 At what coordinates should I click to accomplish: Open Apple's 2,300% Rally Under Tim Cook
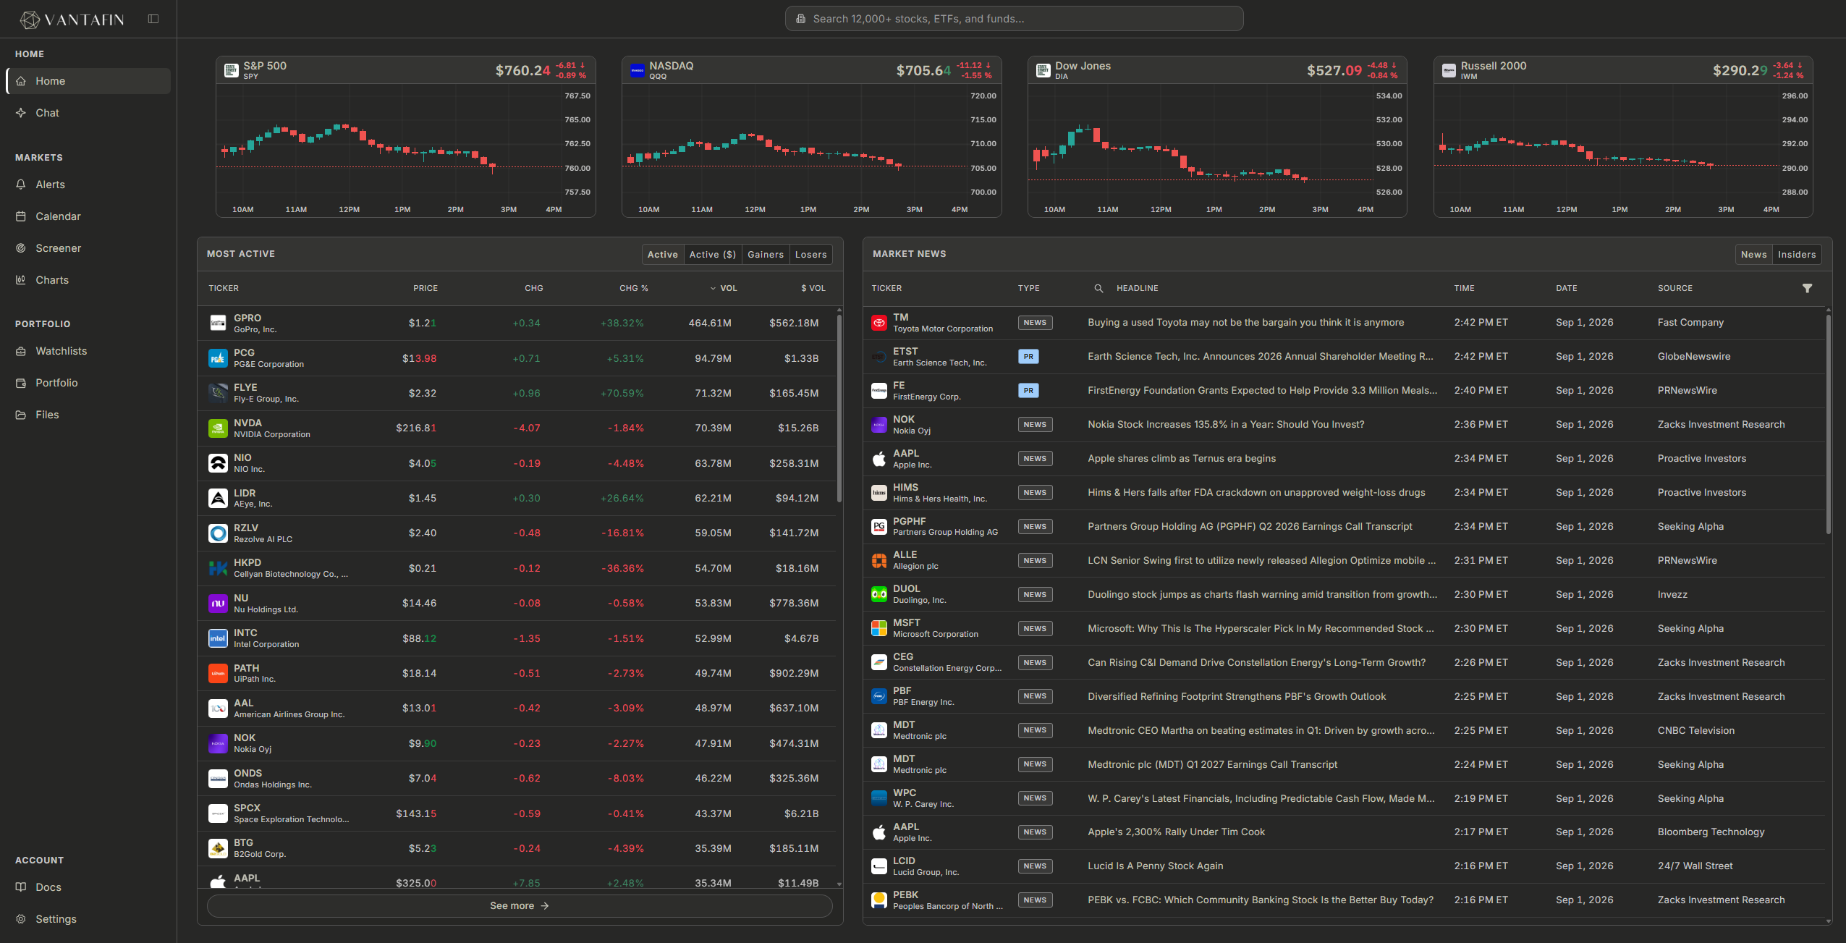click(1176, 832)
